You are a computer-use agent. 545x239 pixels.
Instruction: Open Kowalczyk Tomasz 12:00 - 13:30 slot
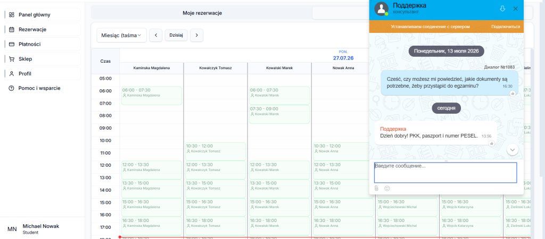216,170
